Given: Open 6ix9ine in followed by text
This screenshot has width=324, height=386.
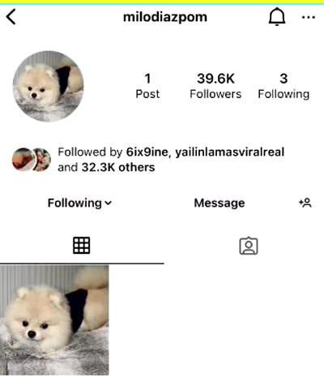Looking at the screenshot, I should 147,152.
